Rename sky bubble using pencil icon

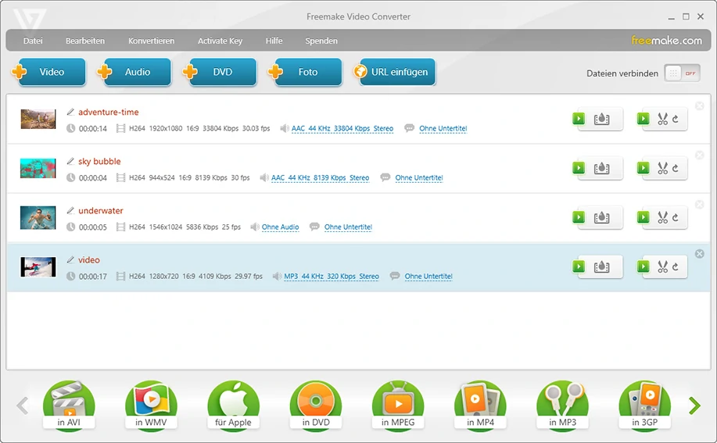click(x=70, y=161)
